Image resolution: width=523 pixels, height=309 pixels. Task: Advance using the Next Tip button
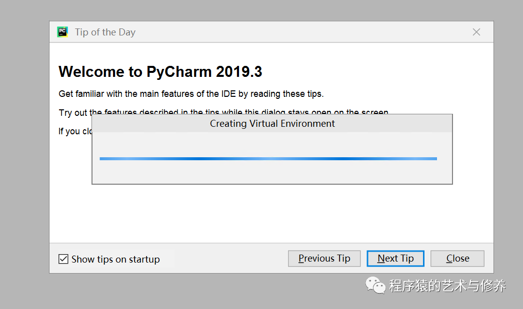(x=395, y=259)
